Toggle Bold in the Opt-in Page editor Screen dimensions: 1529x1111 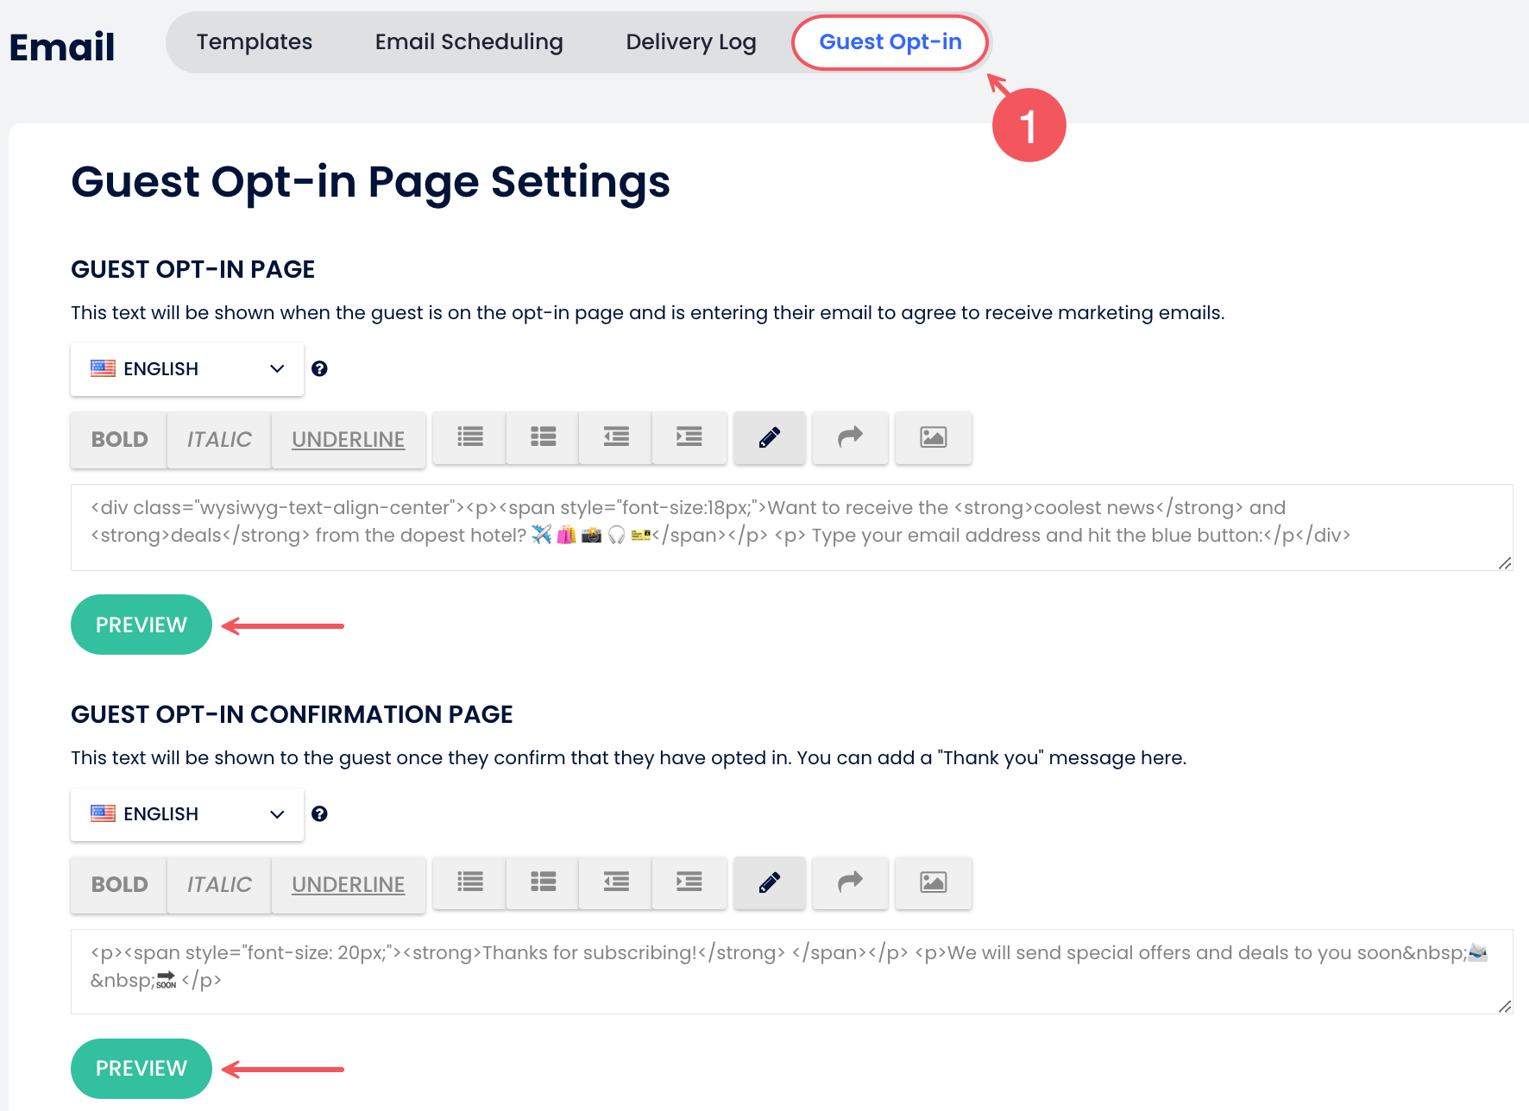(119, 440)
